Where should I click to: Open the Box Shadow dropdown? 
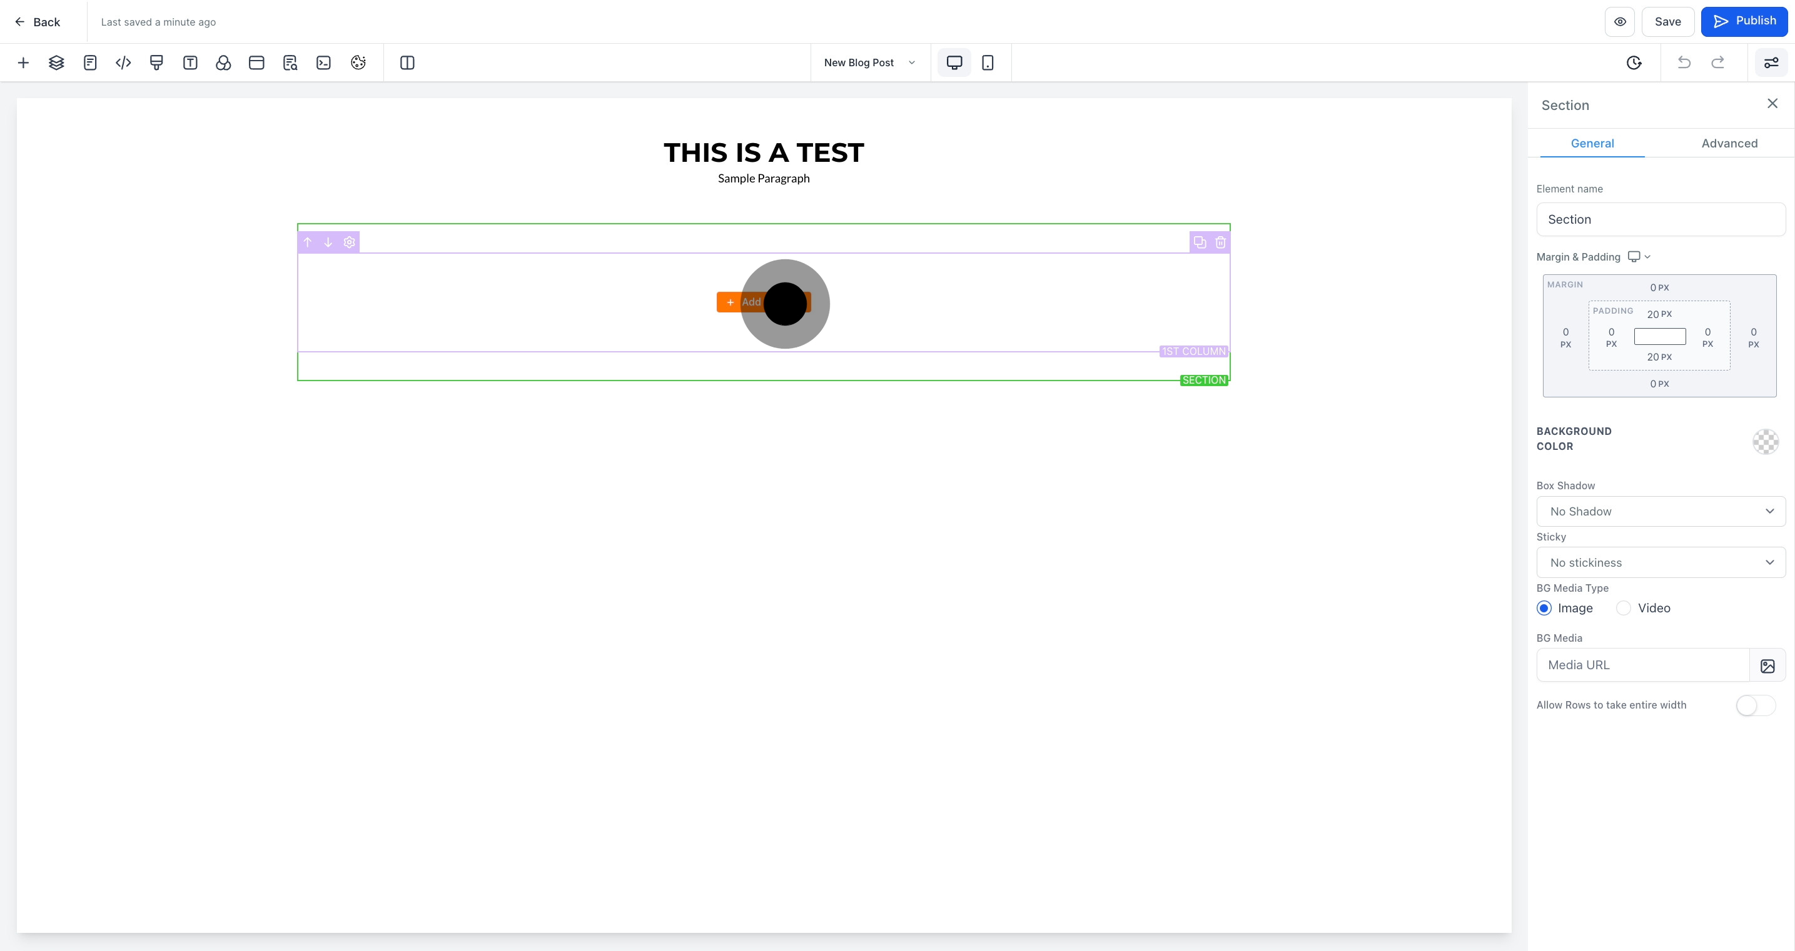pyautogui.click(x=1661, y=511)
